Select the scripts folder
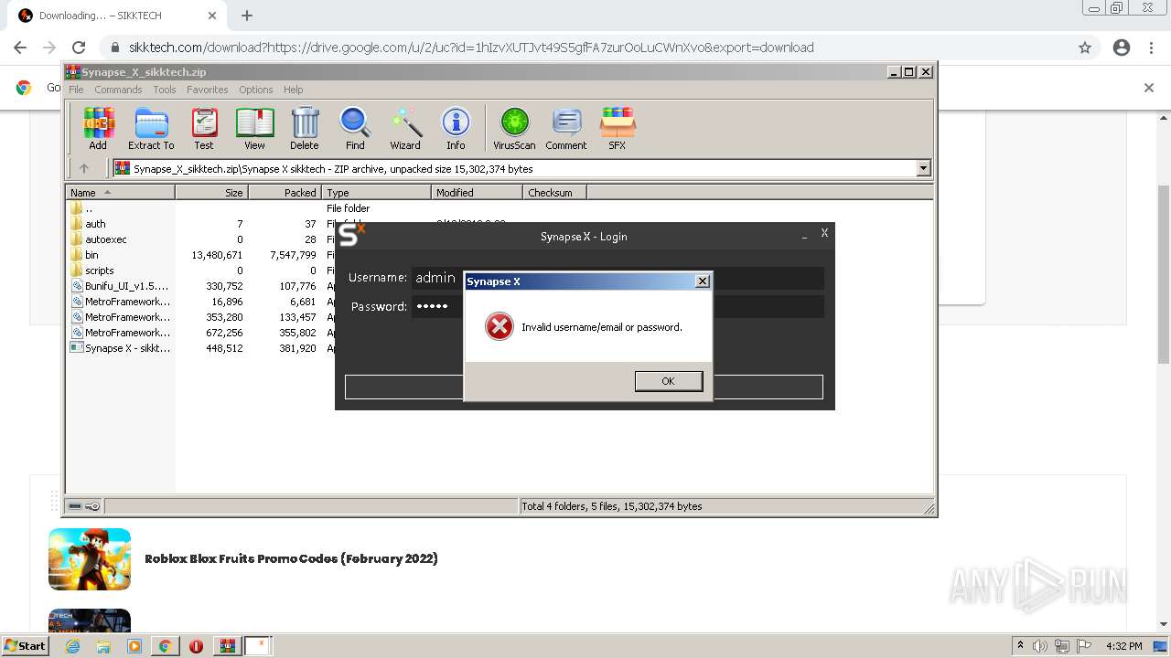 click(100, 271)
